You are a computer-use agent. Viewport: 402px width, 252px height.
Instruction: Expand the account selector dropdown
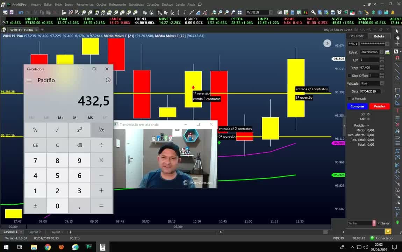pos(387,44)
